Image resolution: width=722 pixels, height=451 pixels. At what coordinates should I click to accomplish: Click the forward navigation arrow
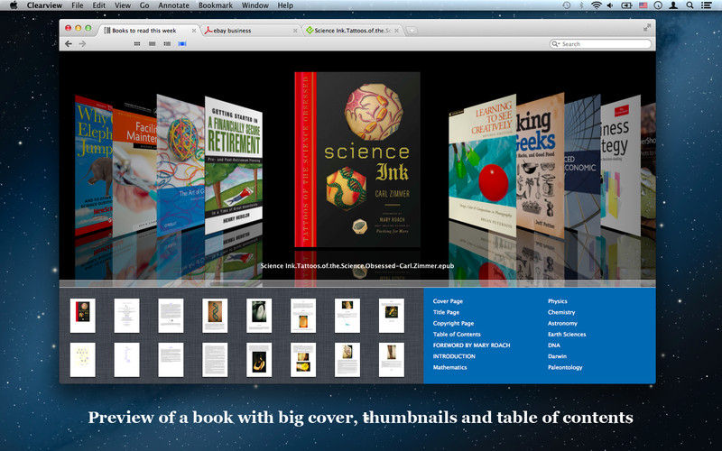82,43
